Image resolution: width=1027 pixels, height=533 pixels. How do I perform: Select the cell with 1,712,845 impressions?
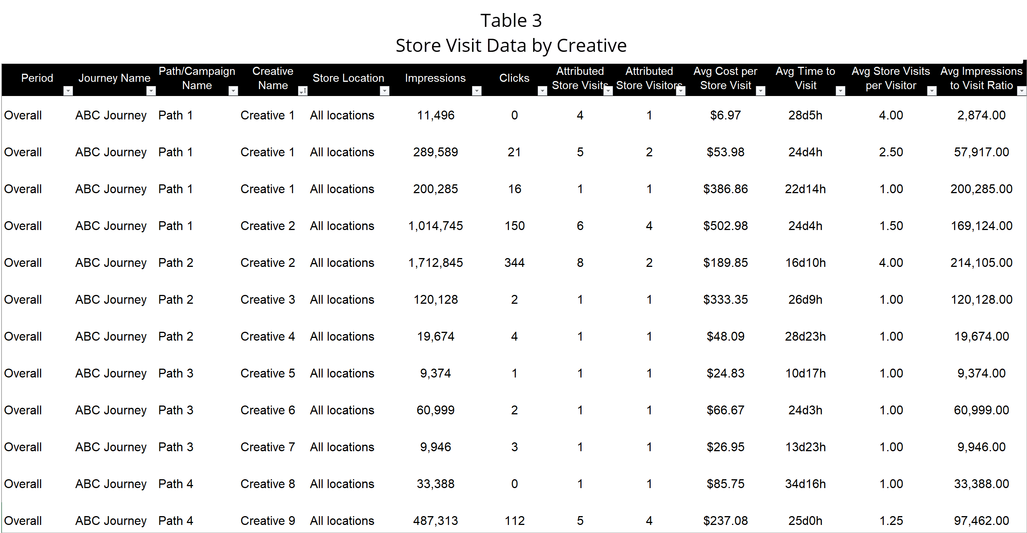click(x=436, y=263)
